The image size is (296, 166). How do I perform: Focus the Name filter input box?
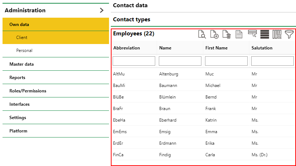coord(180,61)
